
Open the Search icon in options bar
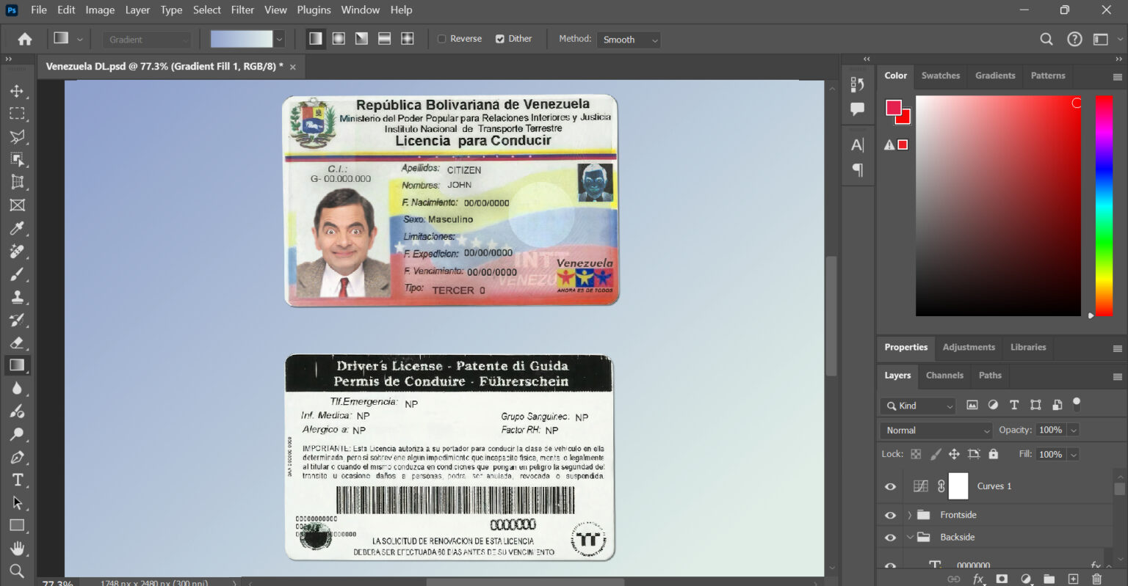click(1046, 40)
